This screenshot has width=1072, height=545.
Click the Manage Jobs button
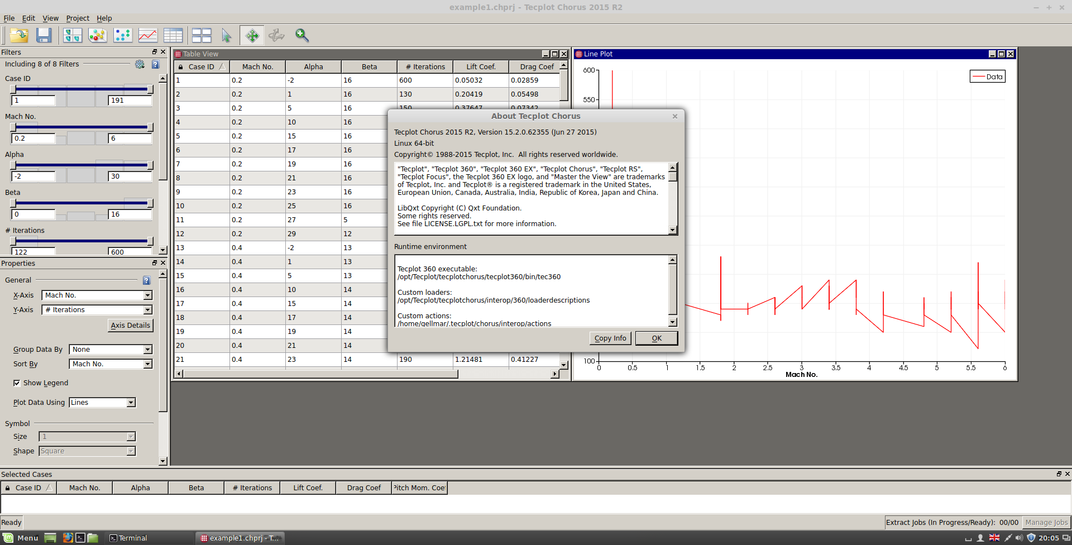pos(1046,523)
